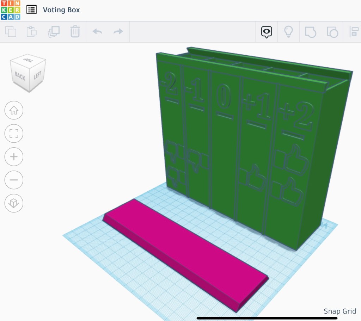361x321 pixels.
Task: Reset to Home view
Action: click(14, 111)
